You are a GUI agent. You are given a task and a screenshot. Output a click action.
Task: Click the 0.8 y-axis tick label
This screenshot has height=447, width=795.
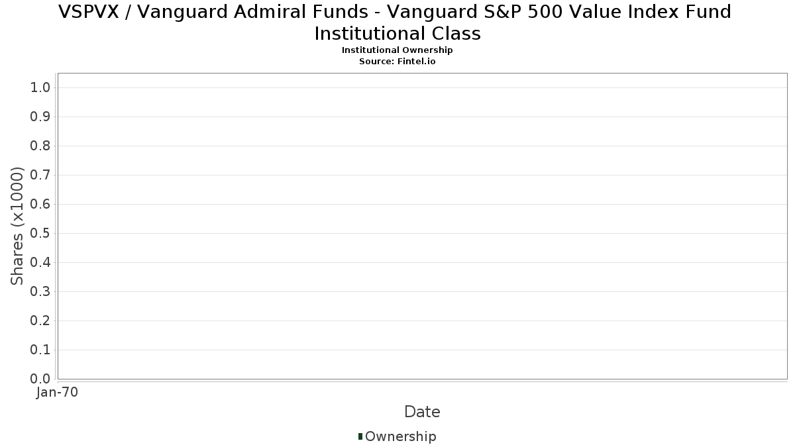(40, 146)
